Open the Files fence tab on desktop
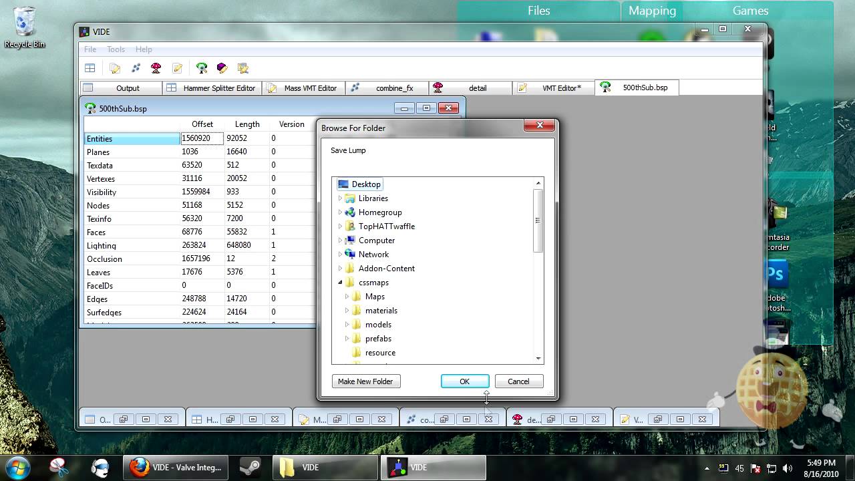855x481 pixels. coord(538,11)
